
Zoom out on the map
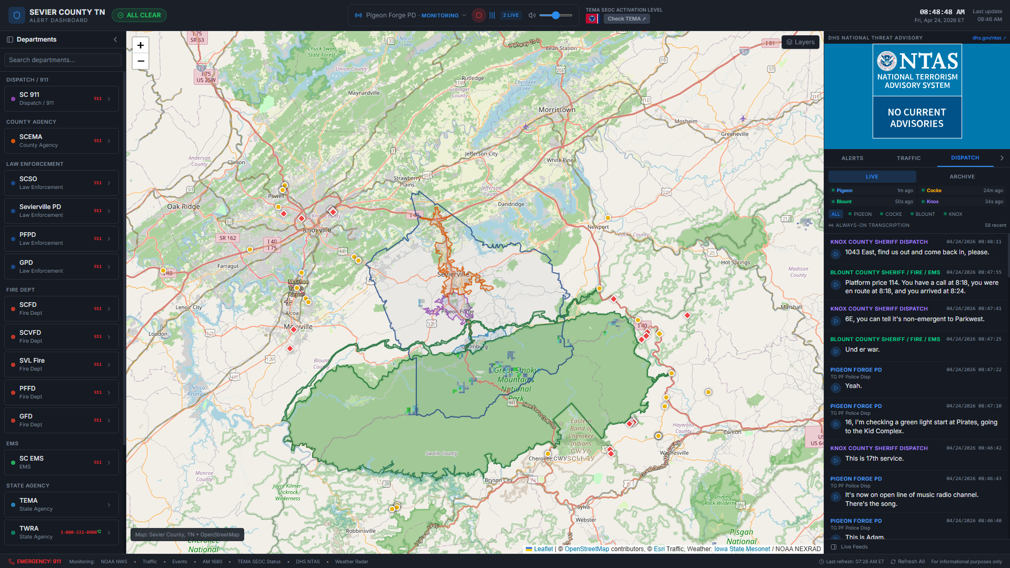tap(141, 61)
